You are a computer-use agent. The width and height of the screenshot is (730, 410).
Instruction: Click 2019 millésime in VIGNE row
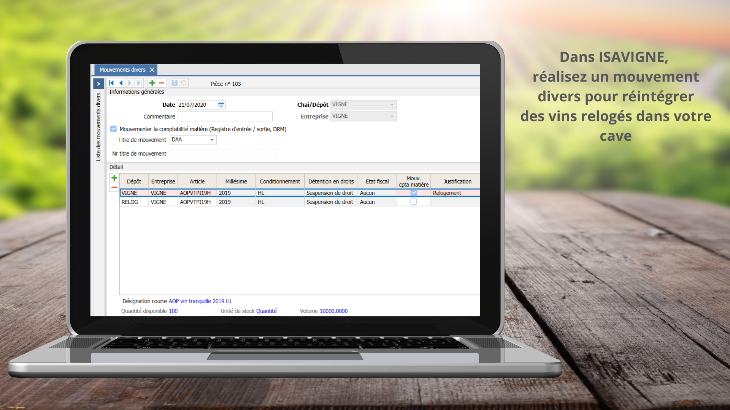point(236,193)
